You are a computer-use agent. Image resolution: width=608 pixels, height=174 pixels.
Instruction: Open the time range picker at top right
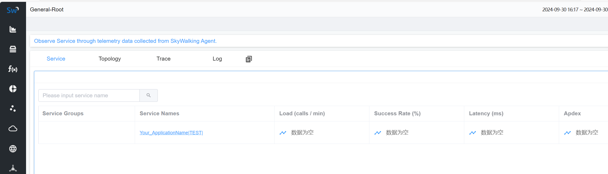click(x=575, y=10)
